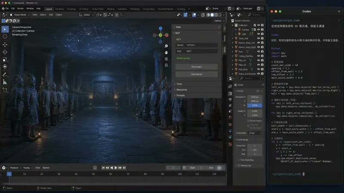The height and width of the screenshot is (193, 344).
Task: Open the Scene properties tab icon
Action: click(230, 111)
